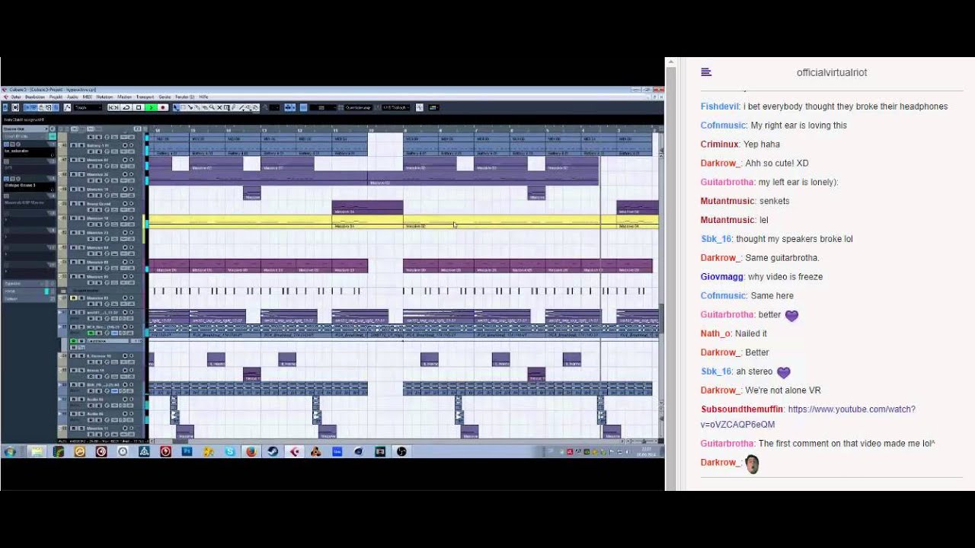Expand the Equalizer inspector section

click(x=29, y=283)
